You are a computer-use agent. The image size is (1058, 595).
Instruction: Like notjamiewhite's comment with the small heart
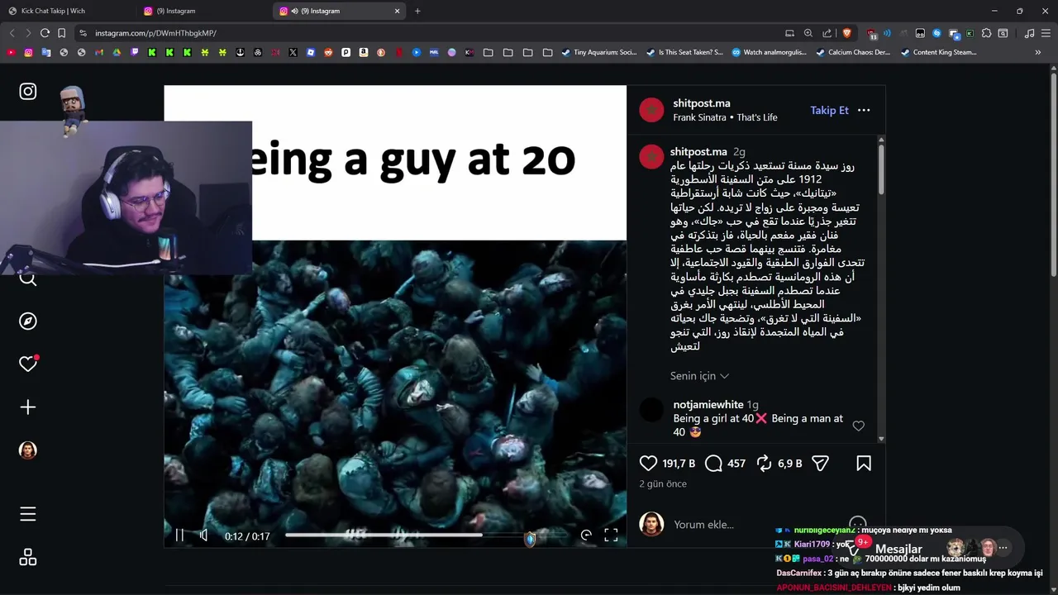(858, 426)
